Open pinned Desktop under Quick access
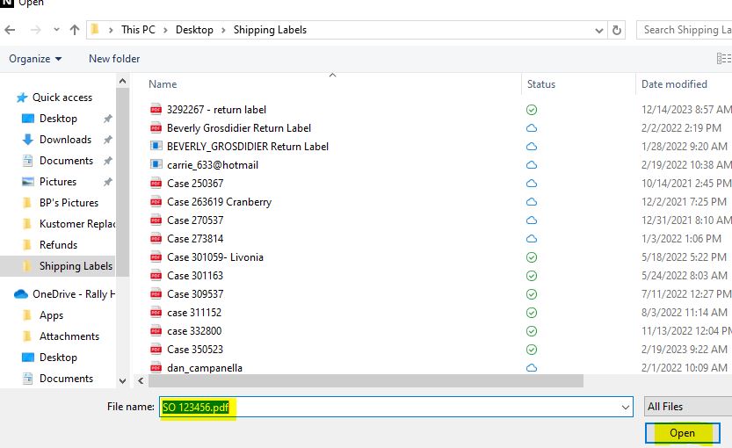The width and height of the screenshot is (732, 448). click(x=58, y=119)
